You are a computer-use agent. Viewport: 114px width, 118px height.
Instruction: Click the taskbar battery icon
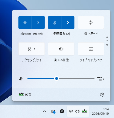click(x=85, y=111)
